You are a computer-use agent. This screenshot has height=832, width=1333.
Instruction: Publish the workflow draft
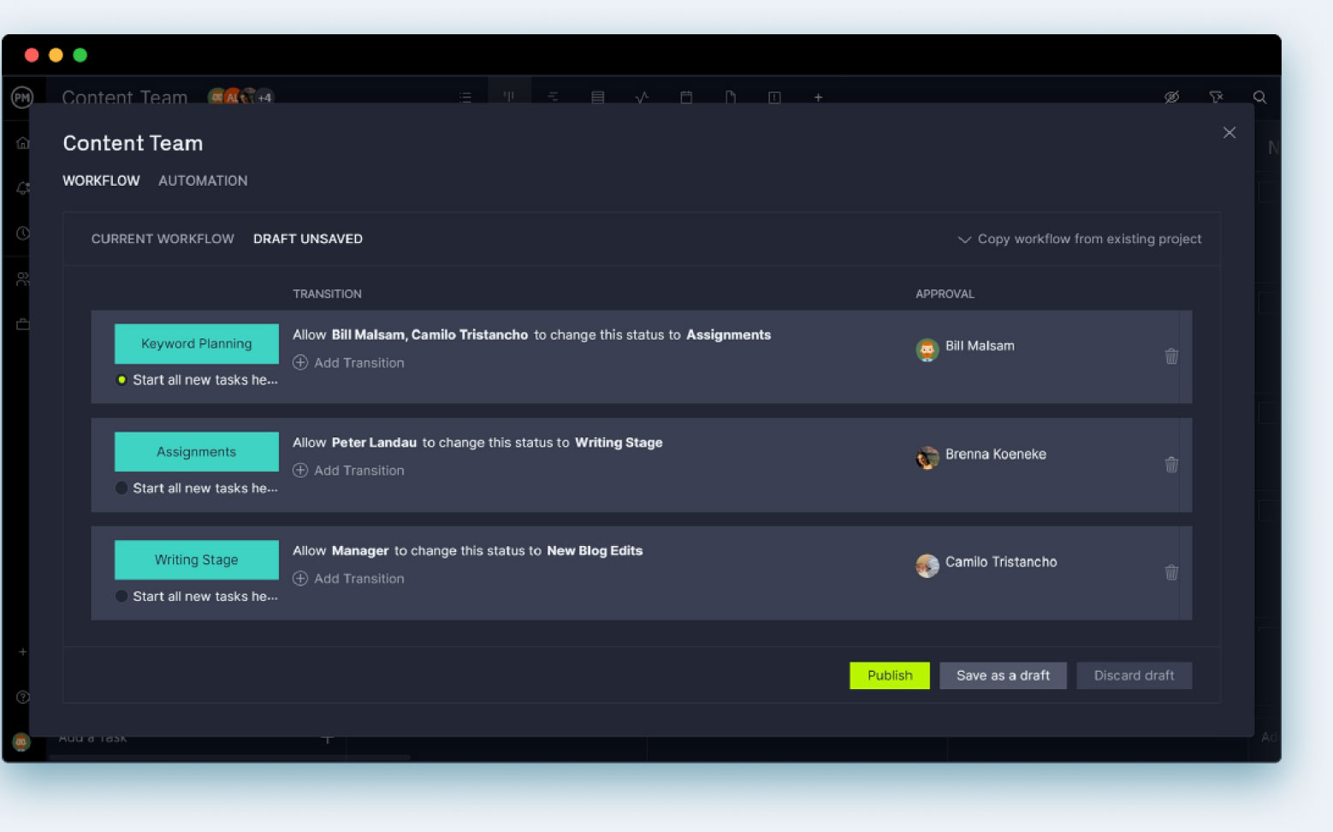[x=889, y=675]
